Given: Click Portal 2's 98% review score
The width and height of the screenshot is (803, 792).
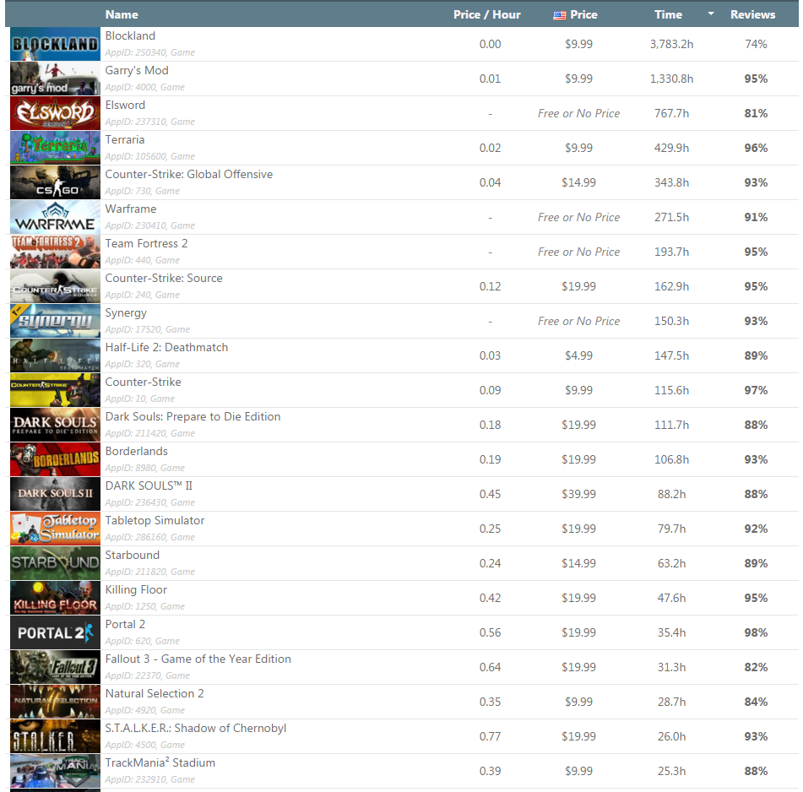Looking at the screenshot, I should click(x=756, y=632).
